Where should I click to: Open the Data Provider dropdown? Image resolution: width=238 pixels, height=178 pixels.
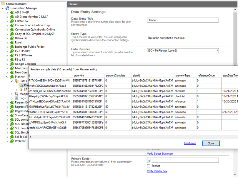(x=217, y=51)
